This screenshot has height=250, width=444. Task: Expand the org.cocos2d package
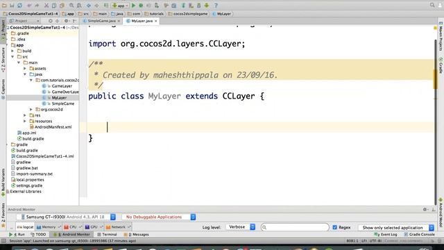point(31,110)
